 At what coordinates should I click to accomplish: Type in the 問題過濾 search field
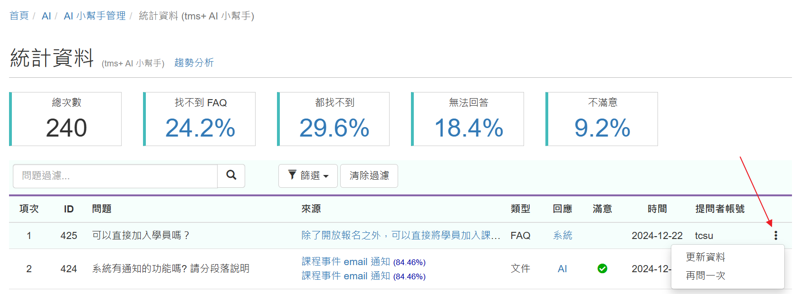pos(115,176)
